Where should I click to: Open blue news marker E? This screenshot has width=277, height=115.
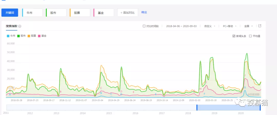[x=156, y=94]
